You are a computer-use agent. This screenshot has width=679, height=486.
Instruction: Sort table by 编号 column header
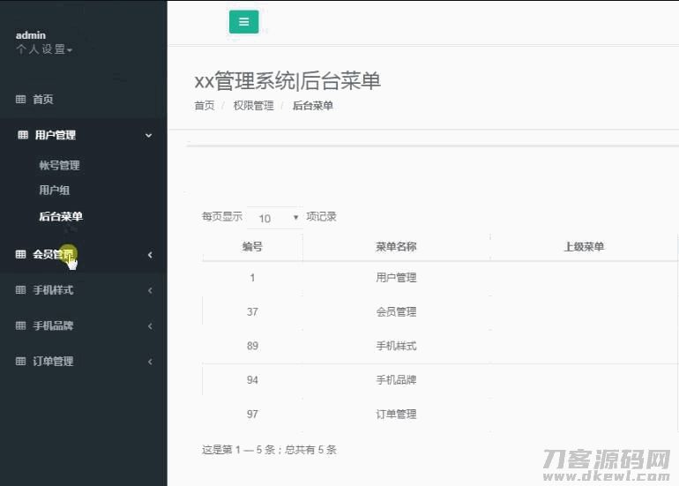click(252, 247)
